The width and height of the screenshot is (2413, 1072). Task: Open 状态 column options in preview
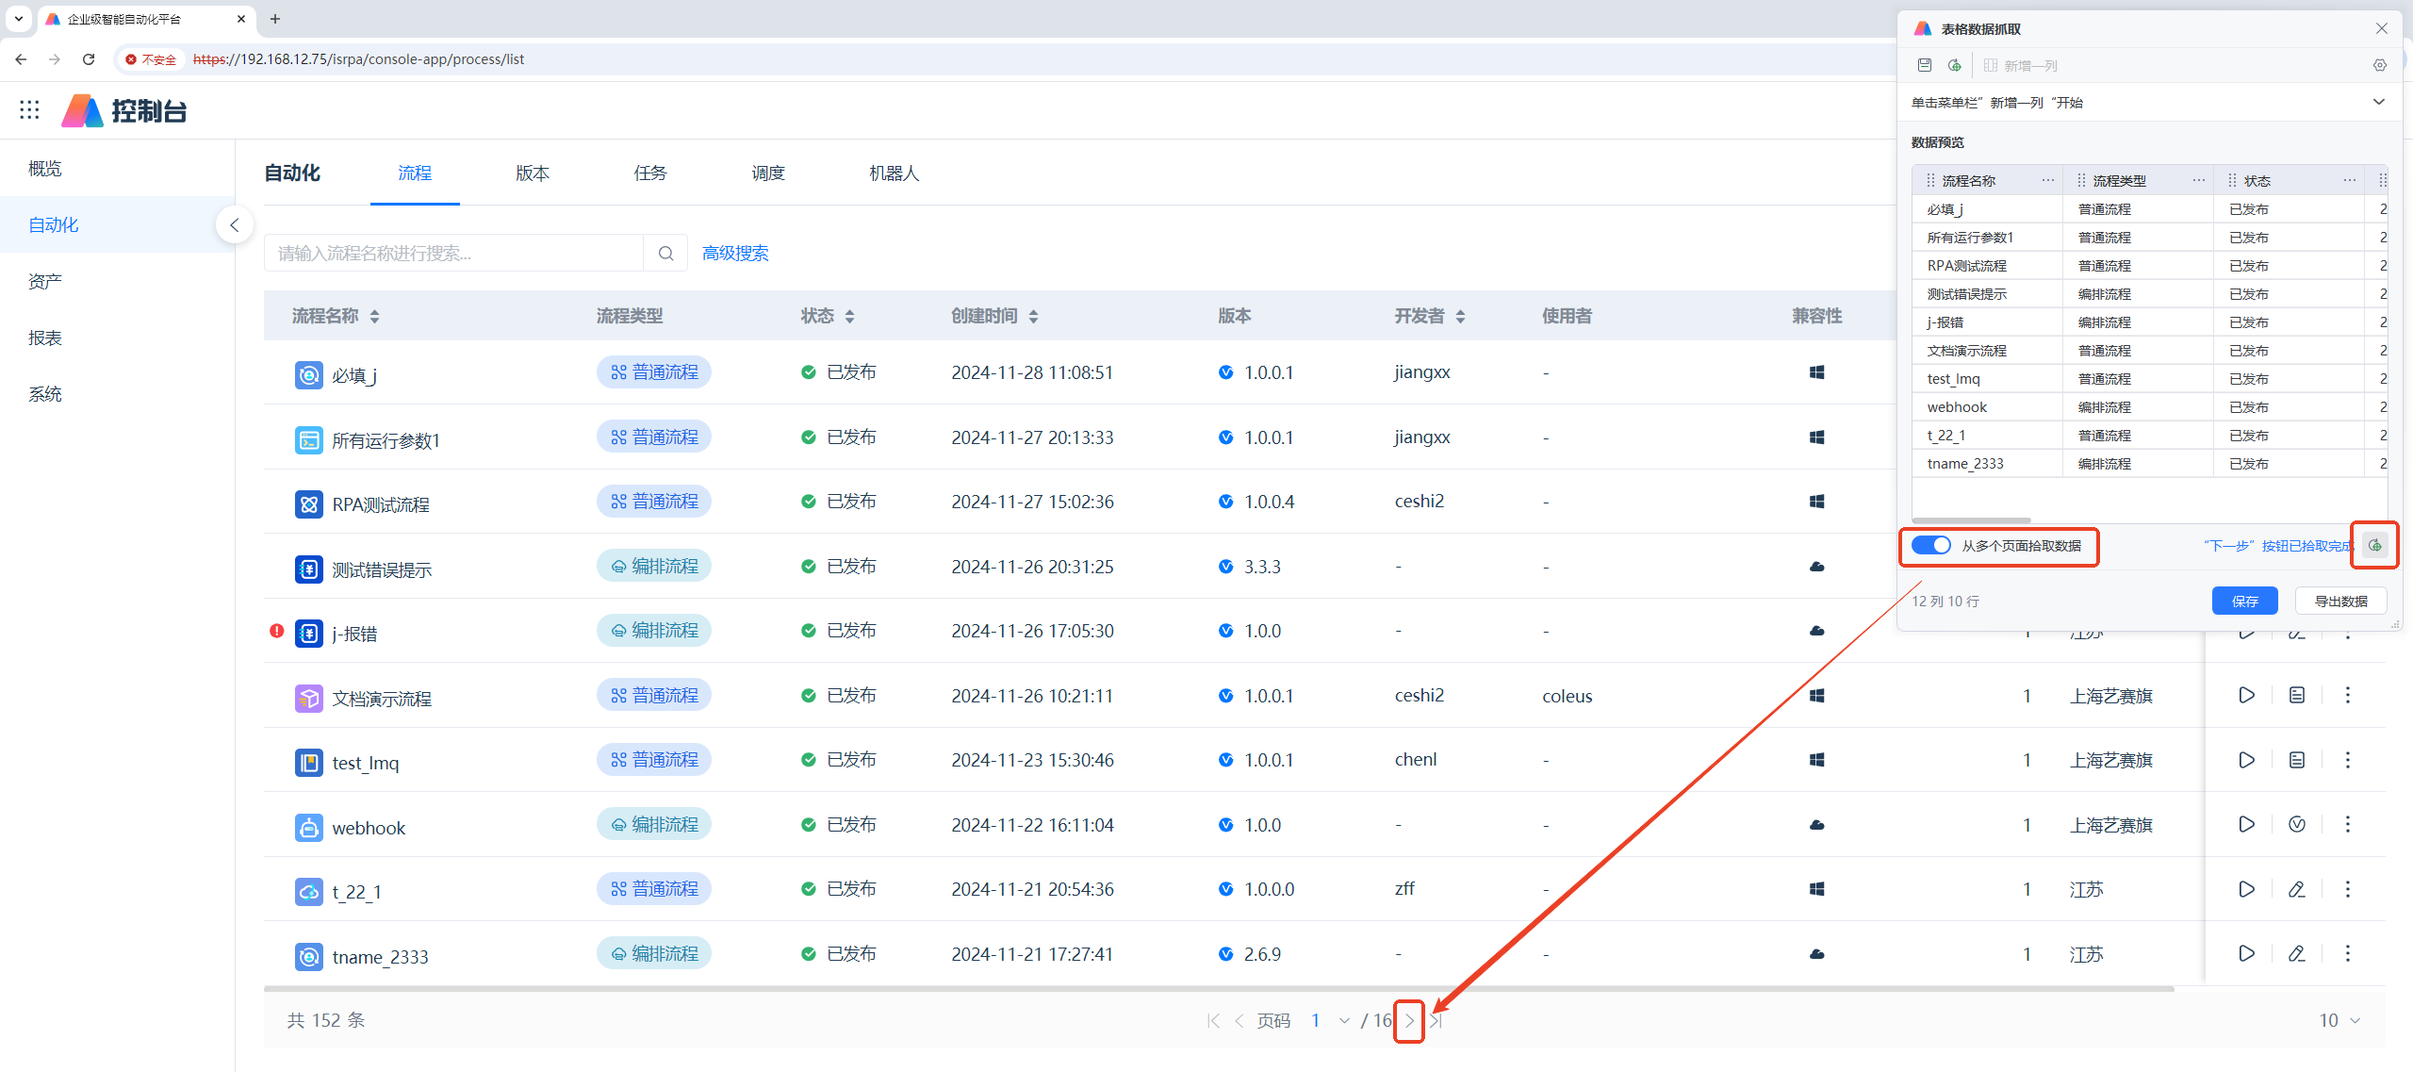pyautogui.click(x=2350, y=180)
